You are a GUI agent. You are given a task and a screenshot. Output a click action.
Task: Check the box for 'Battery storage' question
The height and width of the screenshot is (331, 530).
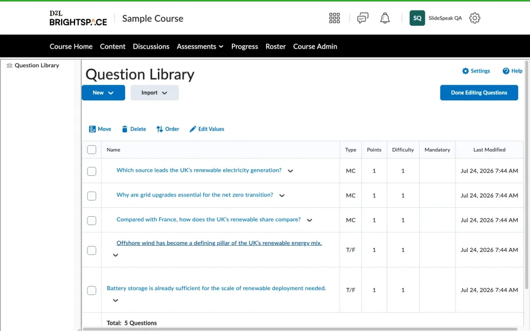click(92, 291)
